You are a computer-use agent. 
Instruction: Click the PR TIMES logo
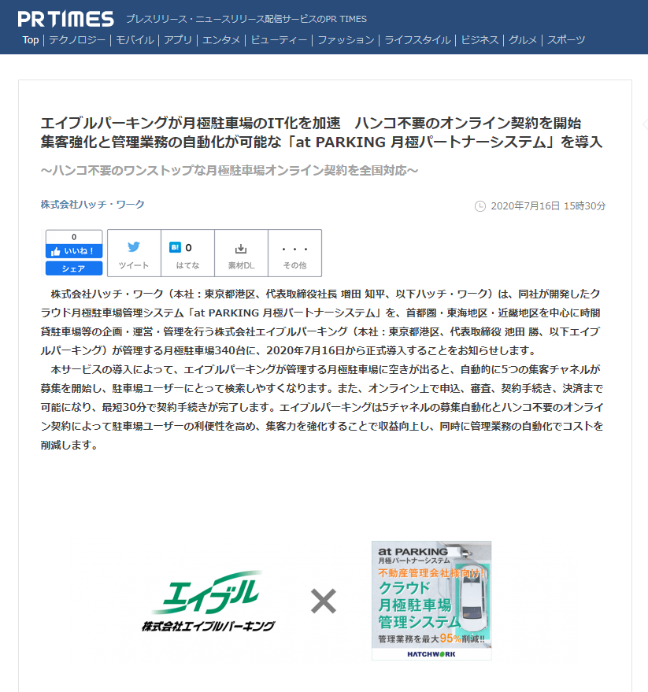point(66,19)
